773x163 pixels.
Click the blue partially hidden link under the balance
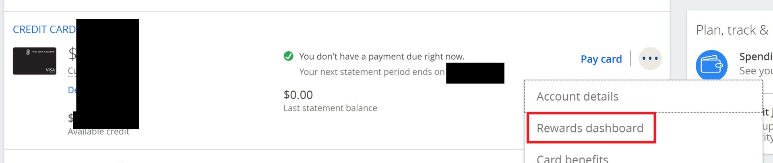coord(72,90)
